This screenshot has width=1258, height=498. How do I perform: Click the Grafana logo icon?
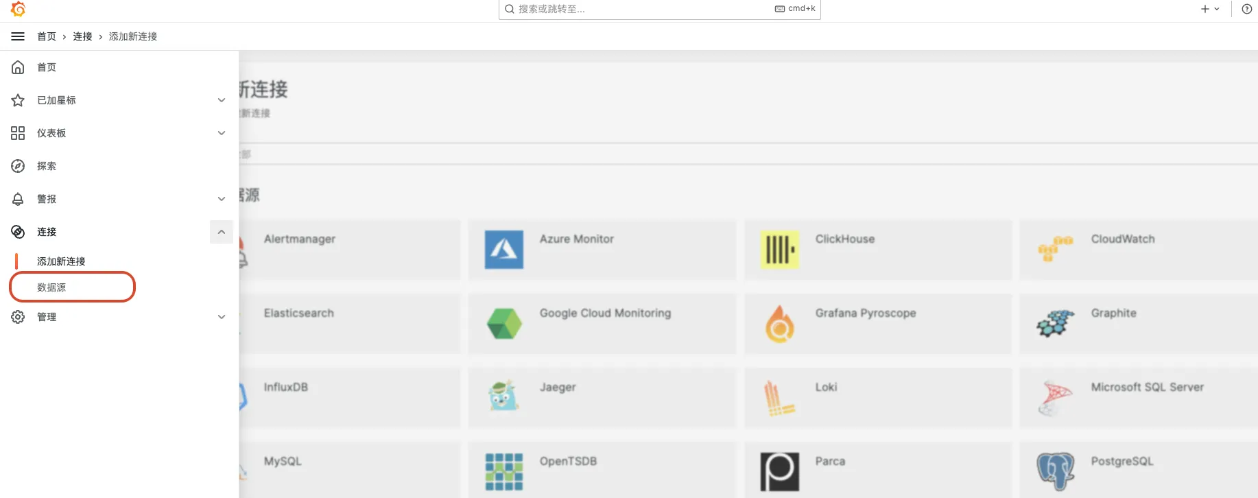coord(19,9)
